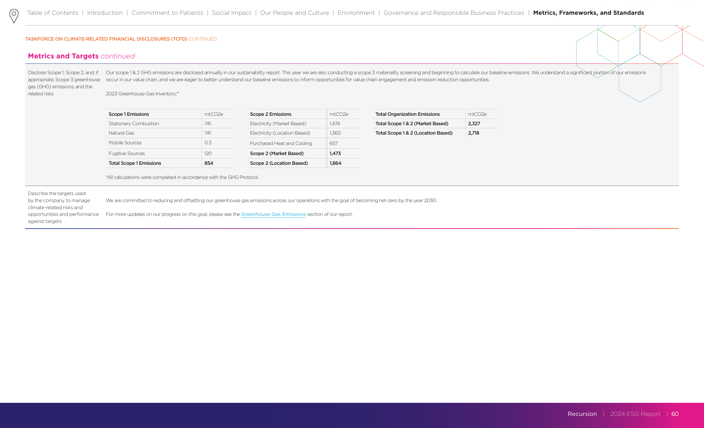Select Electricity (Market Based) value 1,474
The height and width of the screenshot is (428, 704).
(335, 124)
